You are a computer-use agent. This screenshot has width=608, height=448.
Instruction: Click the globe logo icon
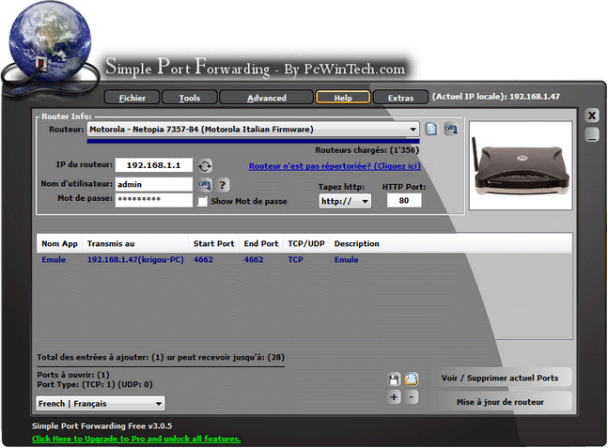pyautogui.click(x=50, y=40)
